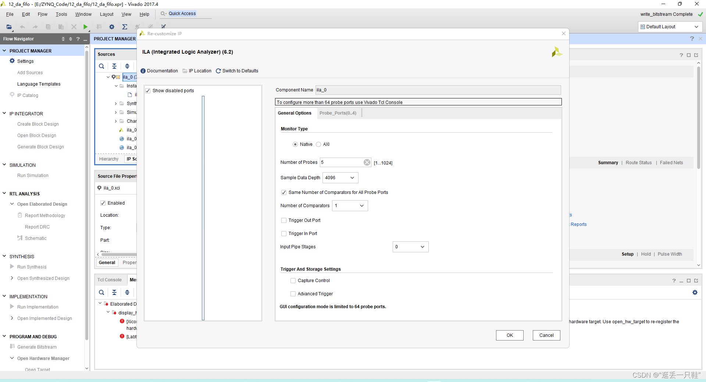The image size is (706, 382).
Task: Open Number of Comparators dropdown
Action: (350, 206)
